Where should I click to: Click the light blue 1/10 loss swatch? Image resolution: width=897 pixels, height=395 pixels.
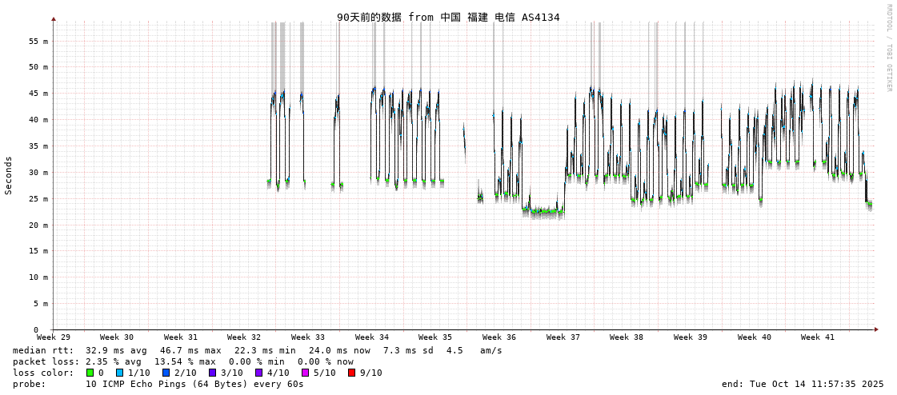[x=119, y=373]
